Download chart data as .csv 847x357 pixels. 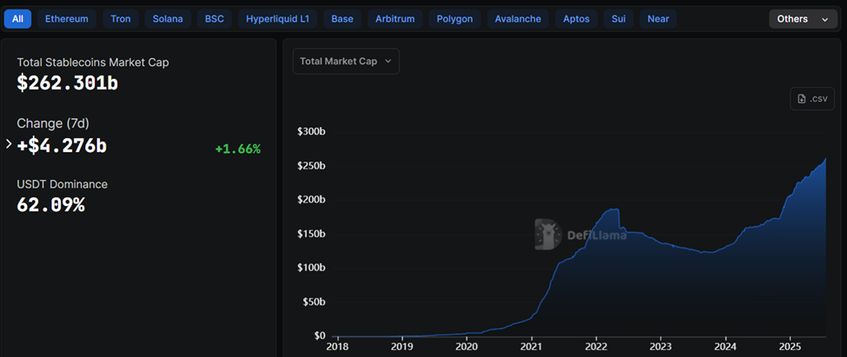pyautogui.click(x=811, y=99)
